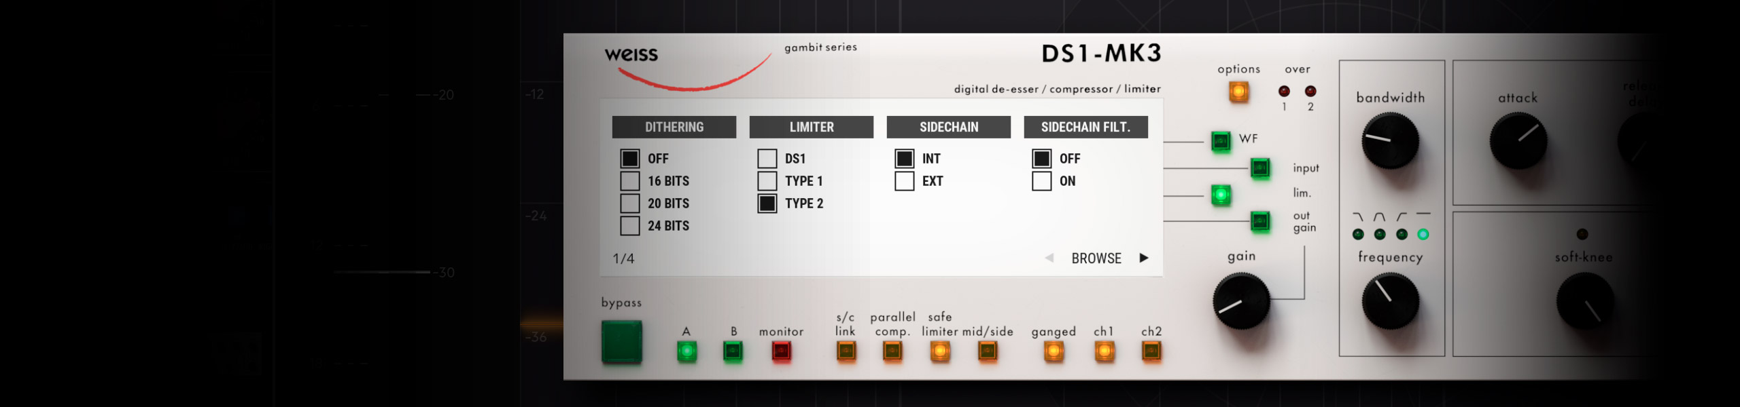Check the Dithering OFF box
The height and width of the screenshot is (407, 1740).
[x=630, y=159]
